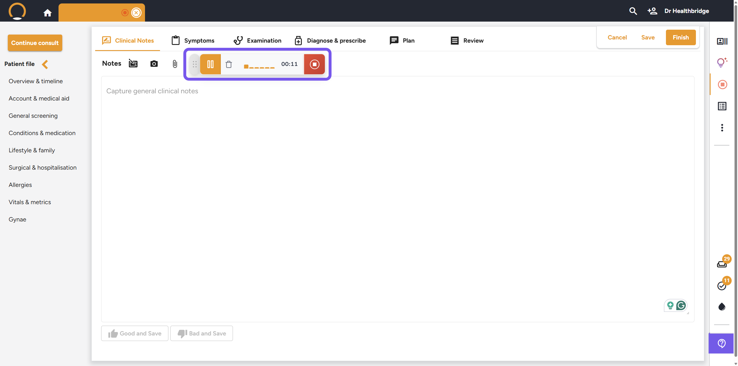Click the Finish button
Viewport: 738px width, 366px height.
(680, 37)
